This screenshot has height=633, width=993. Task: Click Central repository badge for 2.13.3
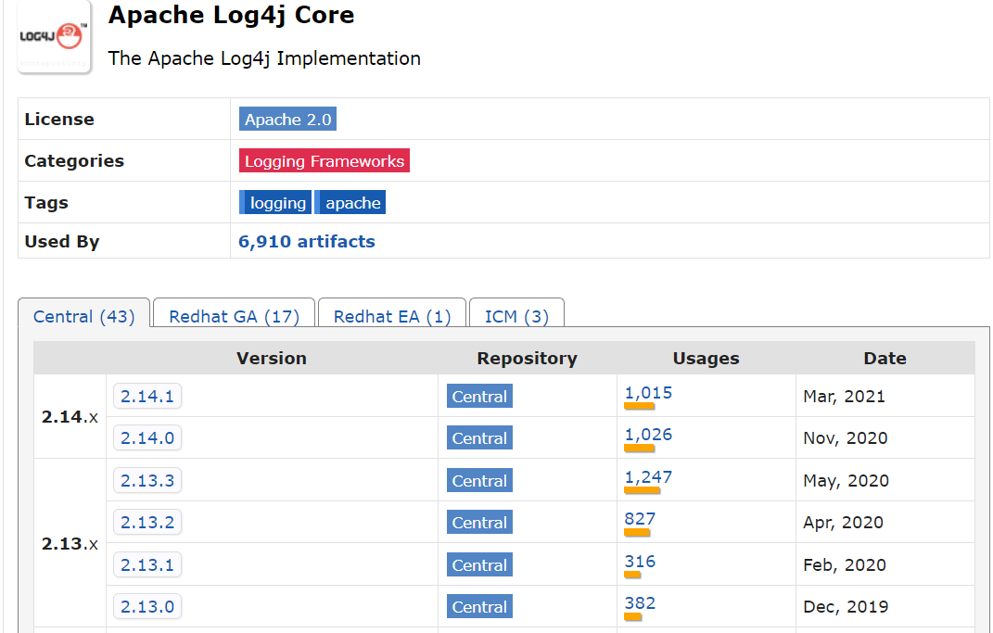pyautogui.click(x=479, y=480)
